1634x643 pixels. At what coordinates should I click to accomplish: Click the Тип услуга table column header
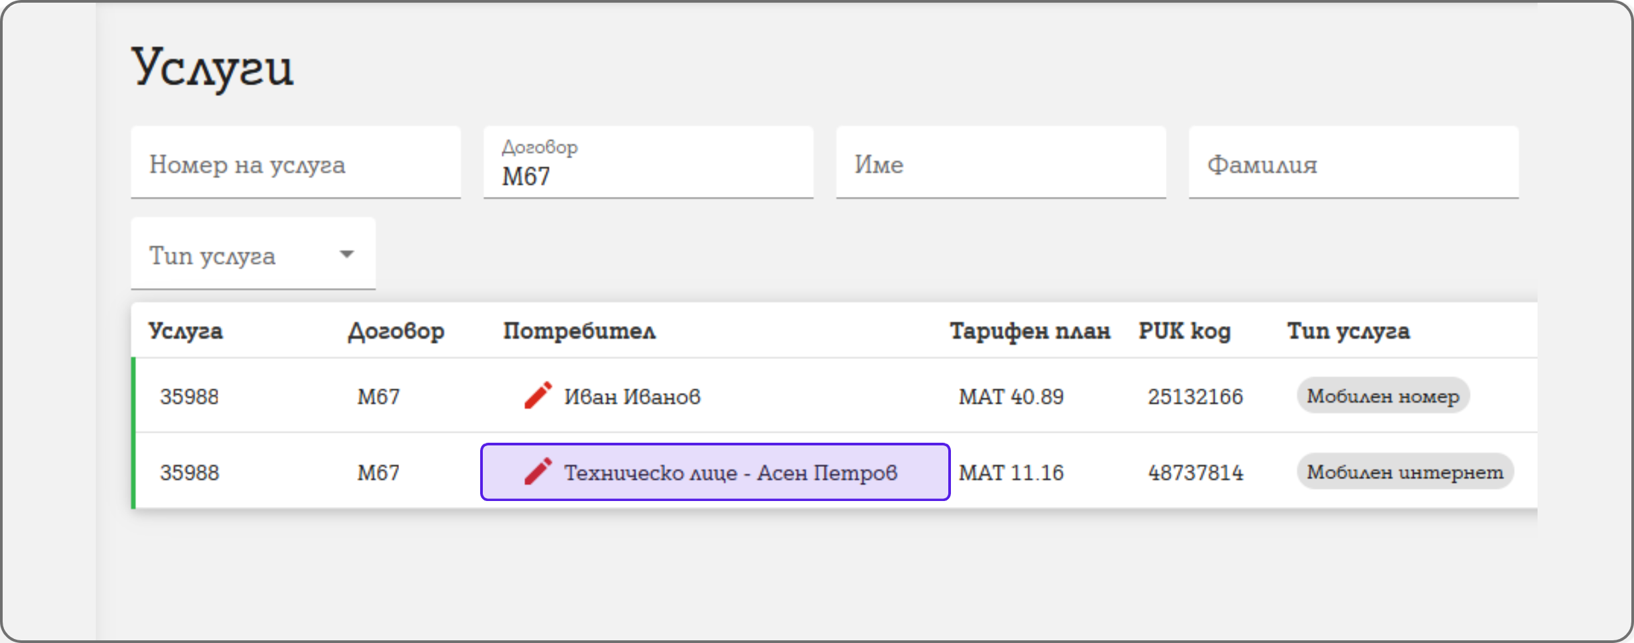click(1348, 331)
